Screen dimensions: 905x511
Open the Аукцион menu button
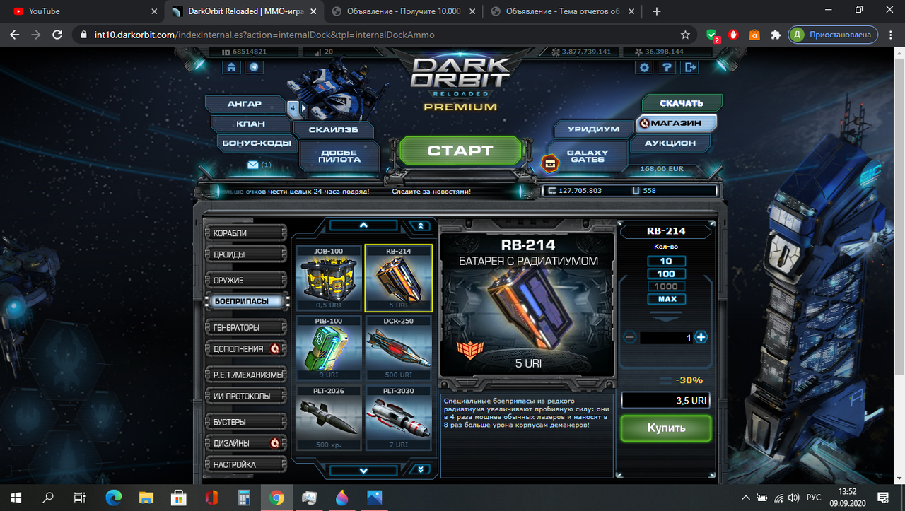670,143
